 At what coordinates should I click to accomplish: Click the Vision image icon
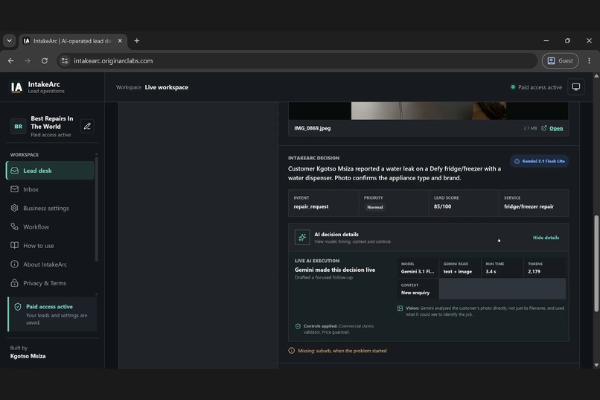tap(400, 308)
